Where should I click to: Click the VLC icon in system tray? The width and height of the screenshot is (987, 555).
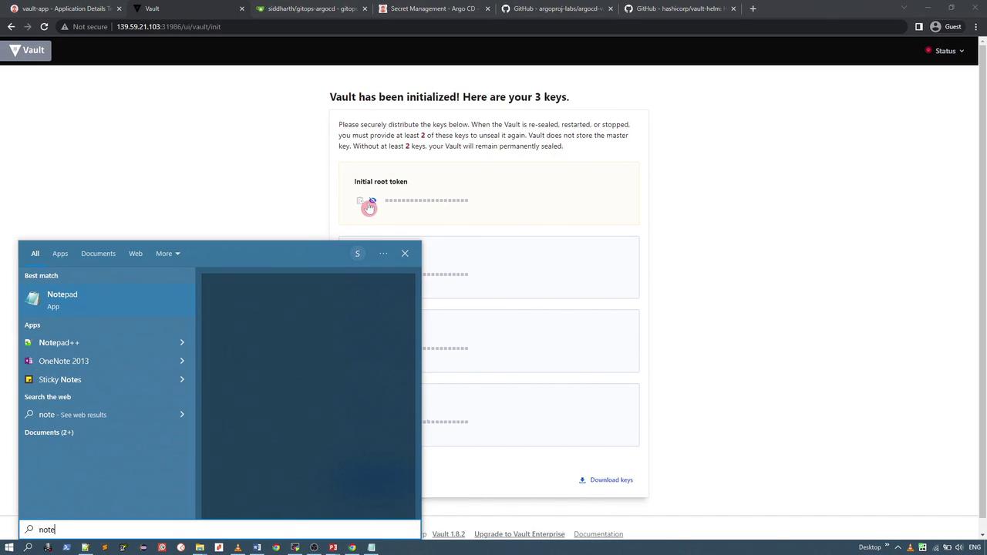(x=910, y=547)
